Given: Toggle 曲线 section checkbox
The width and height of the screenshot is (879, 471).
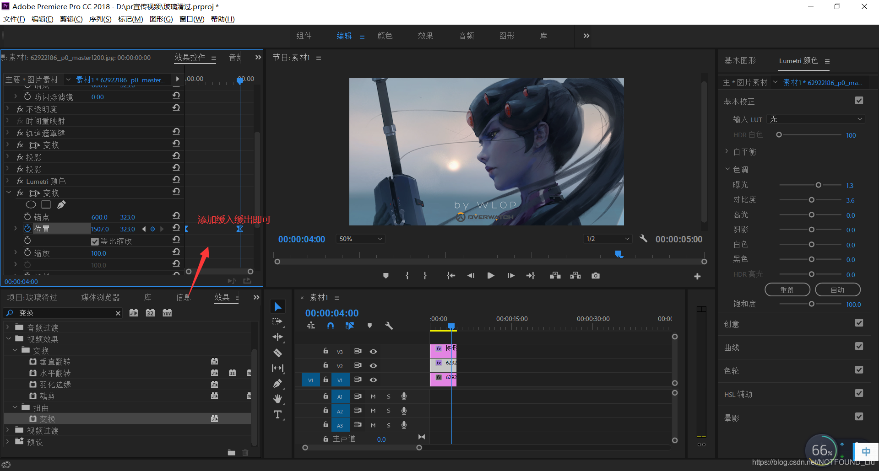Looking at the screenshot, I should [859, 346].
